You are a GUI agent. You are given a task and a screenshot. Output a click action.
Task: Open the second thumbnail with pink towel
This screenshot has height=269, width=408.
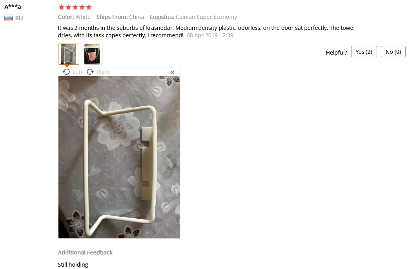click(92, 54)
